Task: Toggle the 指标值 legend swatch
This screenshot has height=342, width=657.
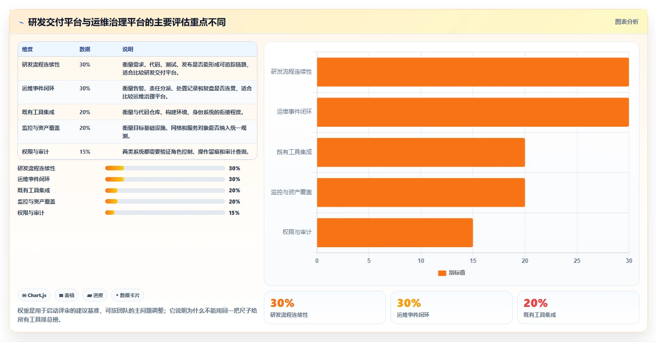Action: click(x=442, y=273)
